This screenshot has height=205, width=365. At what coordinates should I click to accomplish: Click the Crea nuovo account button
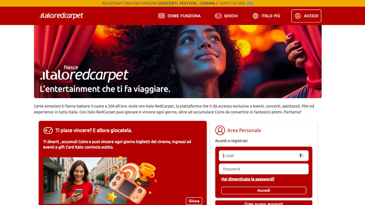pos(263,203)
